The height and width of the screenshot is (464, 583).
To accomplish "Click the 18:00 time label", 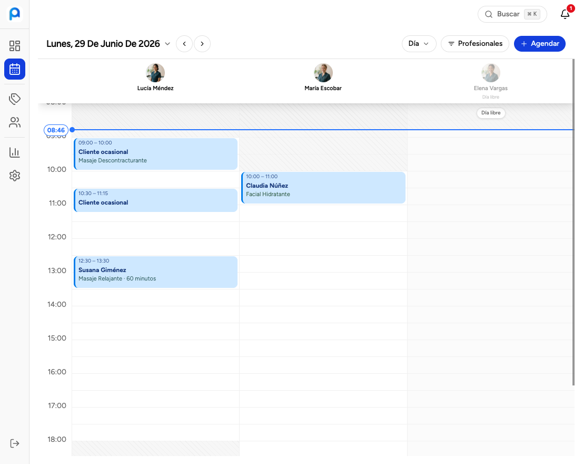I will click(x=57, y=440).
